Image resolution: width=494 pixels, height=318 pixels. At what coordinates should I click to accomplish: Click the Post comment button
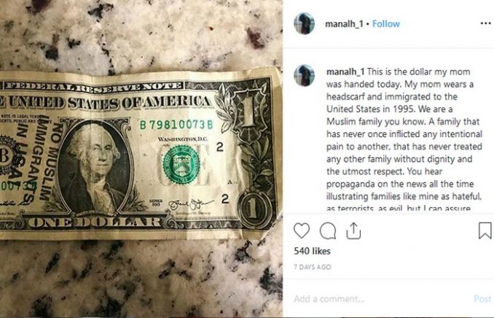click(x=482, y=299)
